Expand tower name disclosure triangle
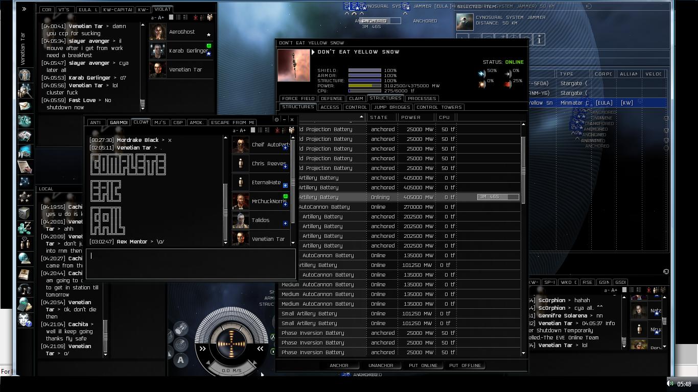Screen dimensions: 698x392 point(314,52)
